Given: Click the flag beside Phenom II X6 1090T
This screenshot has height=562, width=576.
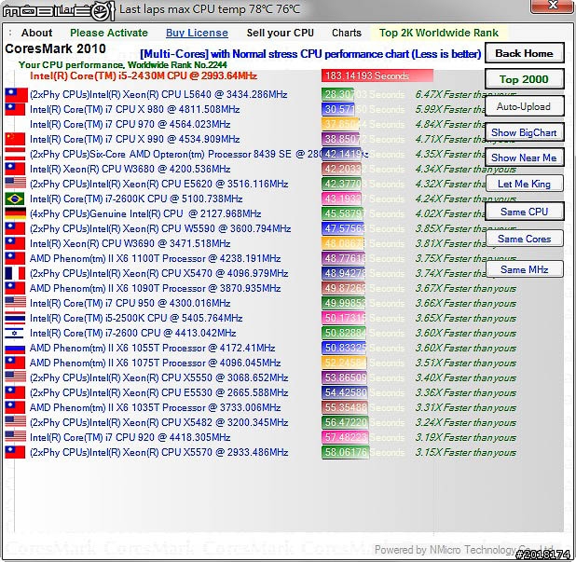Looking at the screenshot, I should click(x=15, y=288).
